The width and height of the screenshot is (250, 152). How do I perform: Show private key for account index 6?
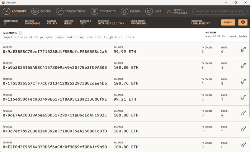point(243,145)
